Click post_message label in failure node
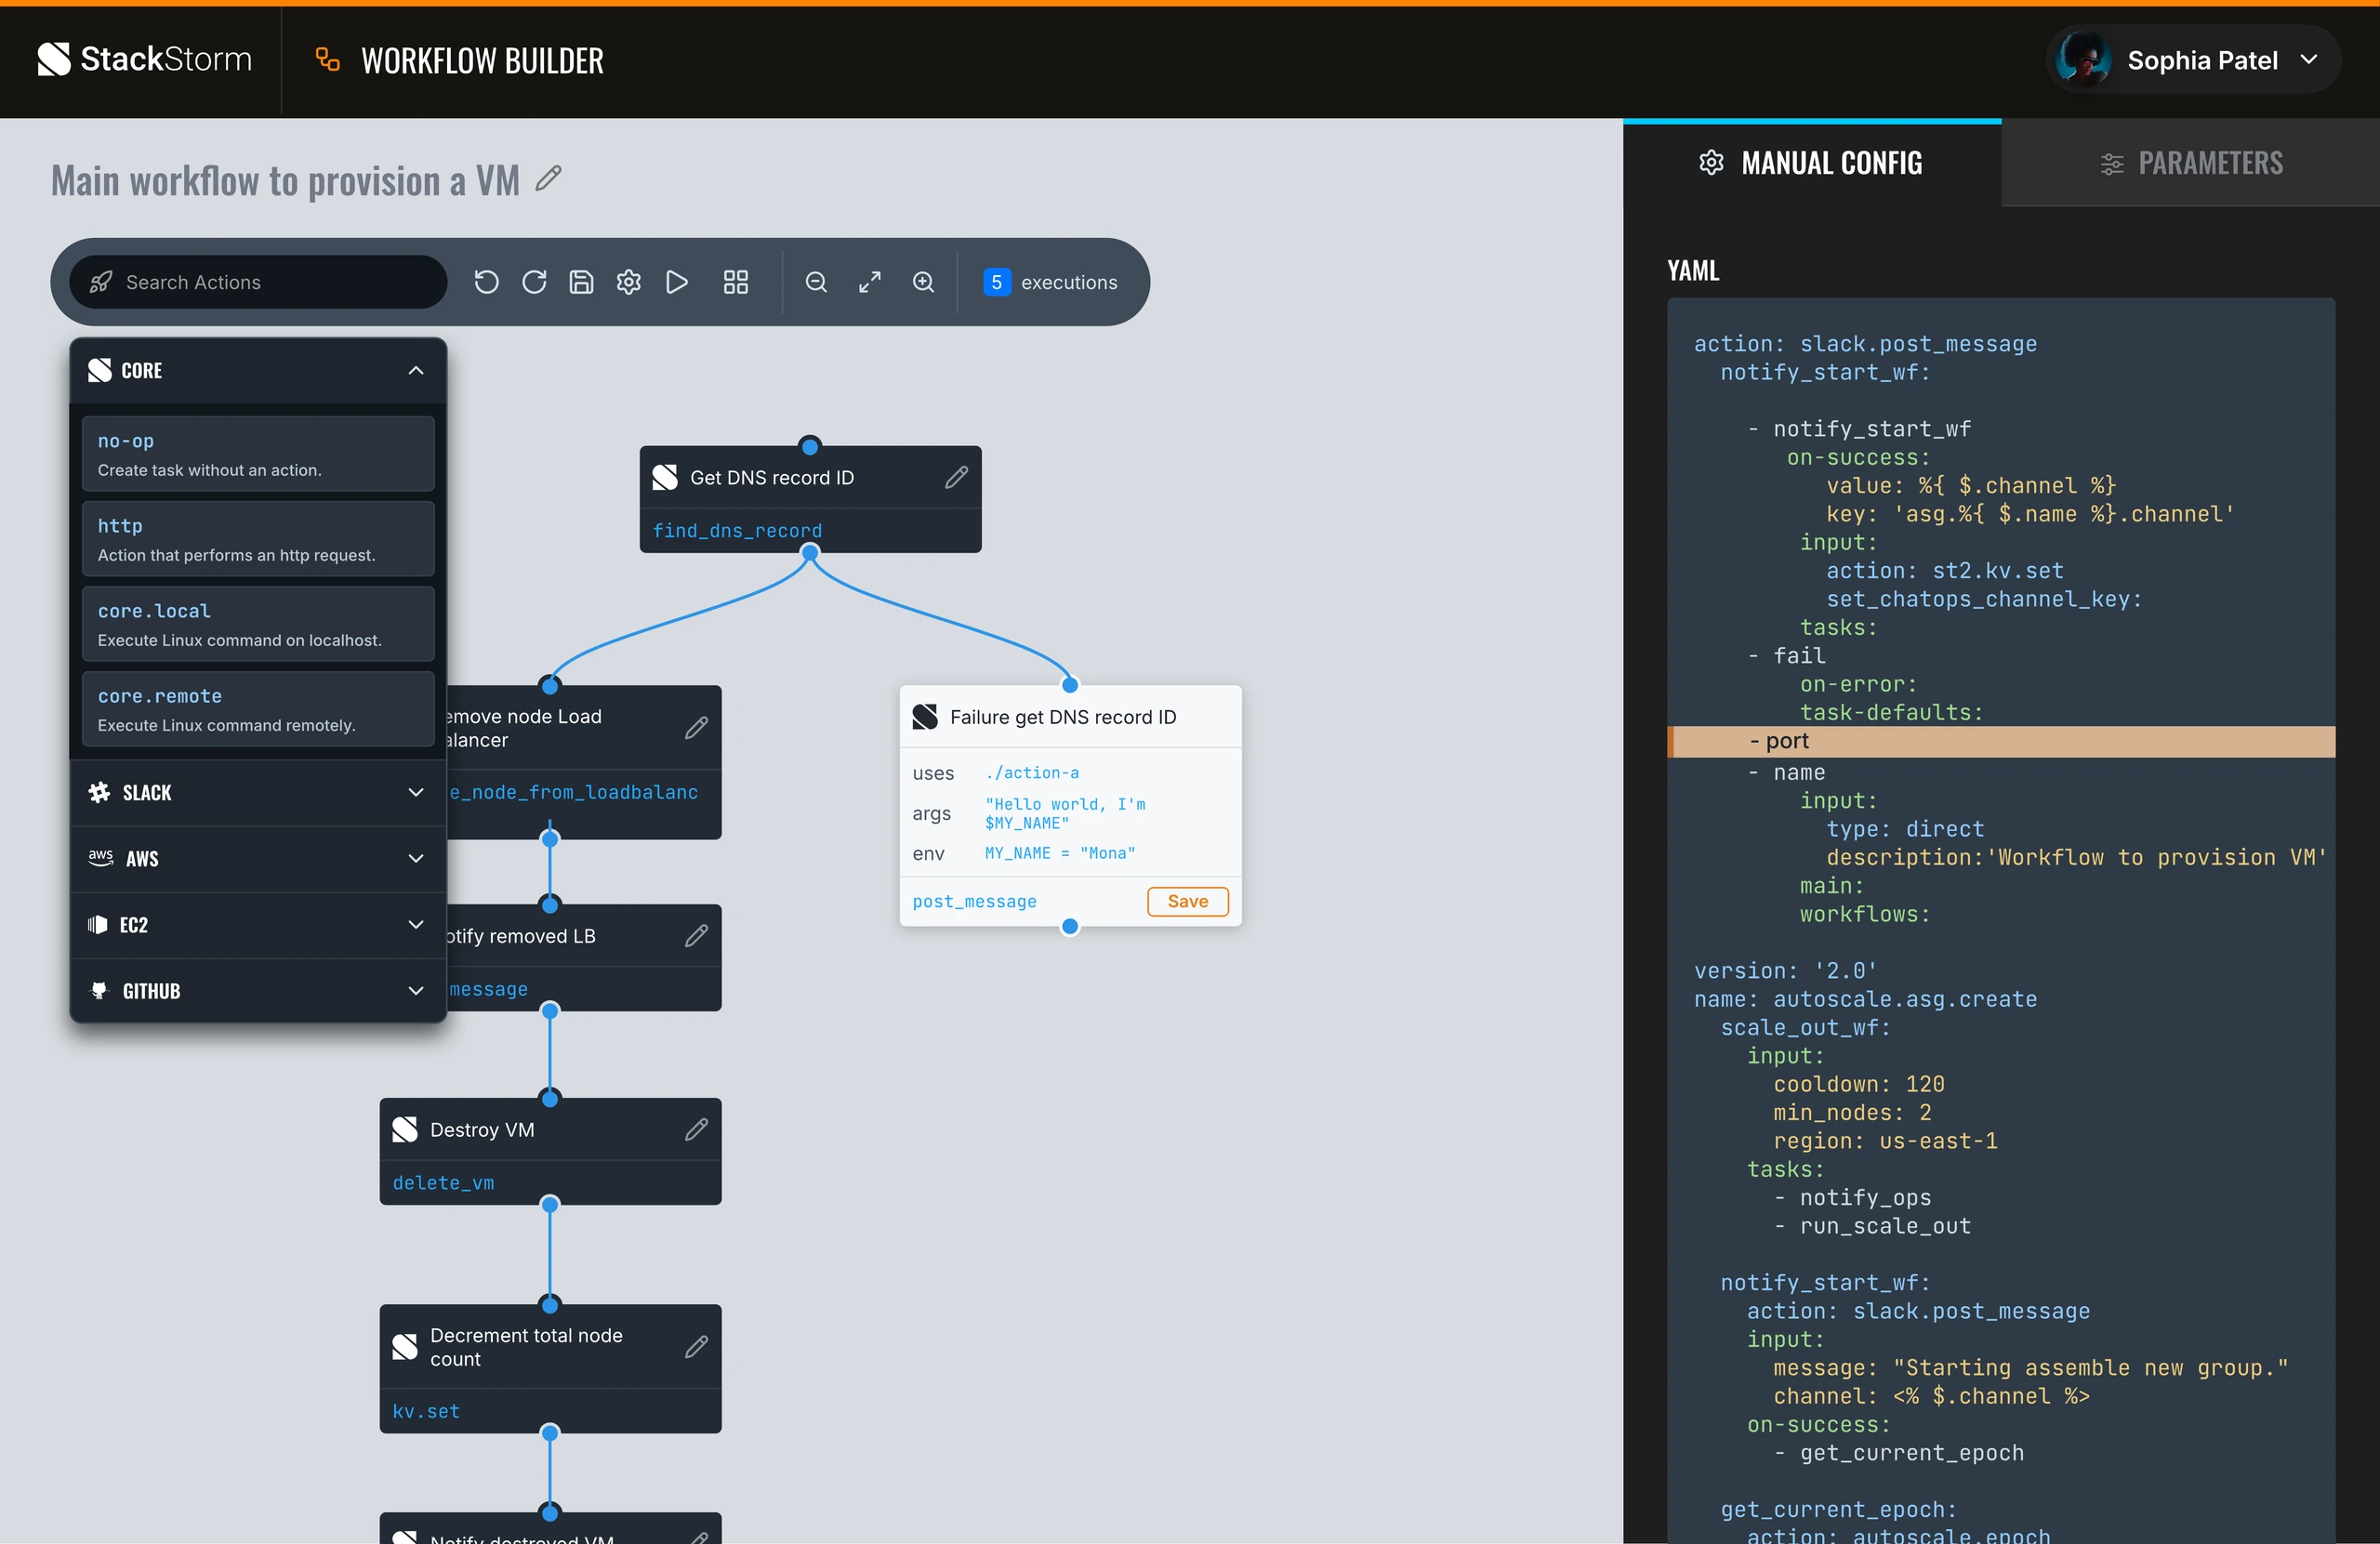The width and height of the screenshot is (2380, 1544). (x=974, y=901)
